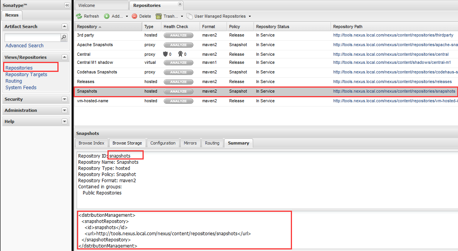The image size is (458, 251).
Task: Click the Trash can icon
Action: coord(159,16)
